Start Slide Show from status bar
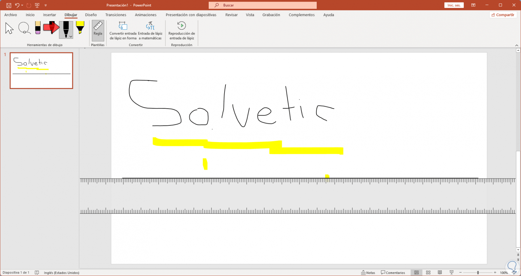Screen dimensions: 521x276 click(452, 273)
